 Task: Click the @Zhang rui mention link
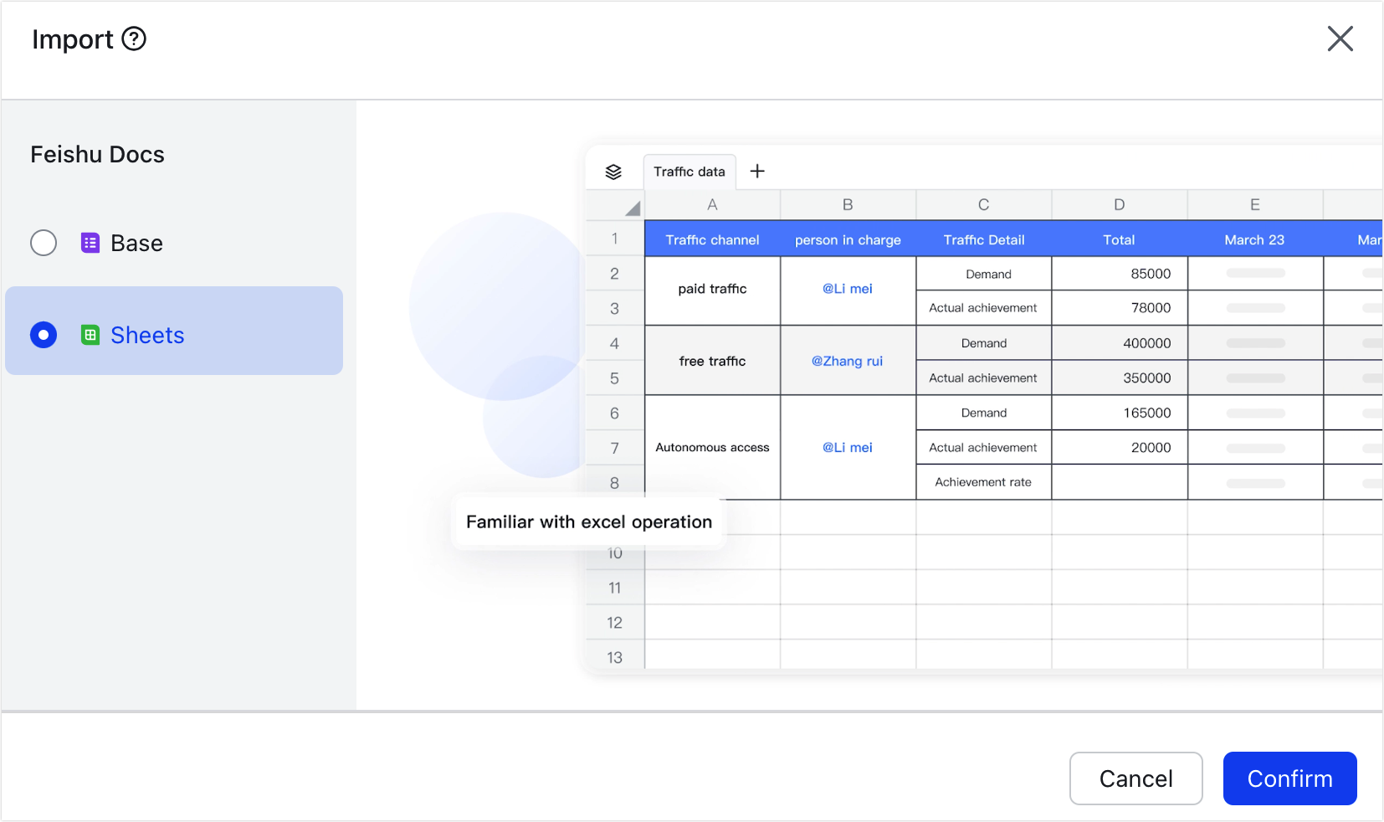(847, 361)
